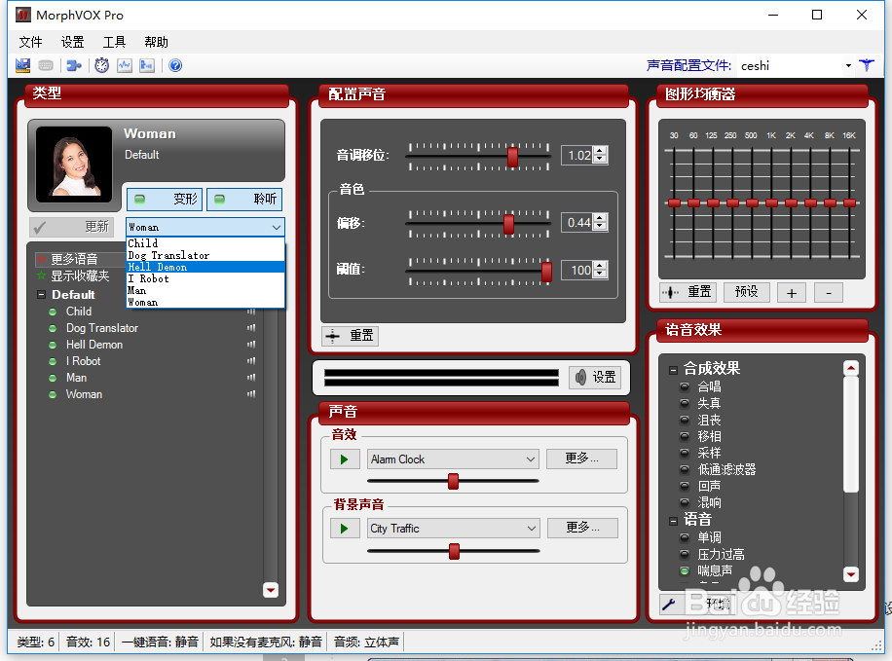
Task: Click the signal bars icon beside Dog Translator
Action: [251, 328]
